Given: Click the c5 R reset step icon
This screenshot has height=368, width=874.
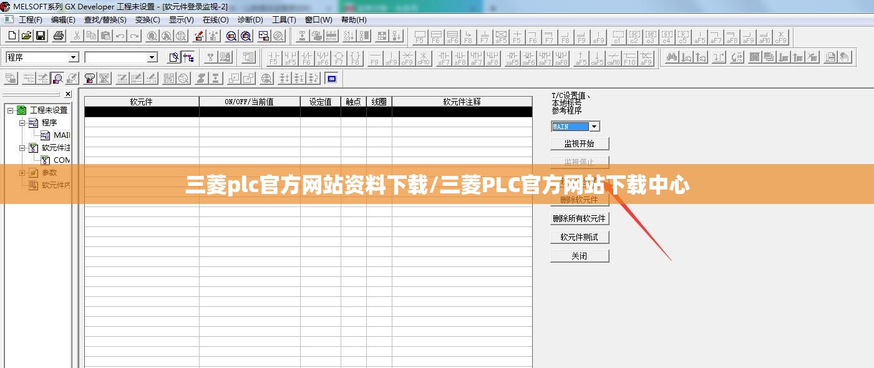Looking at the screenshot, I should pos(682,37).
